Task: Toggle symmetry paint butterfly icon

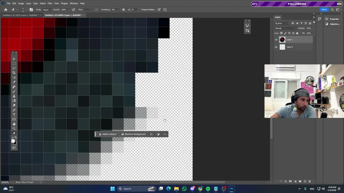Action: pyautogui.click(x=165, y=10)
